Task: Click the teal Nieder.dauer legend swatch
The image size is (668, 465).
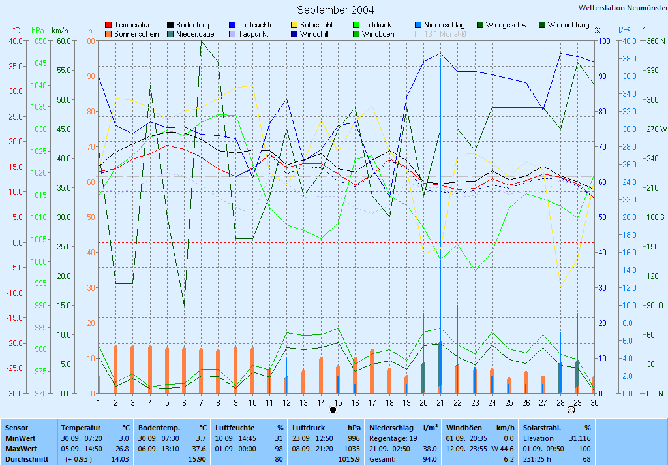Action: coord(170,34)
